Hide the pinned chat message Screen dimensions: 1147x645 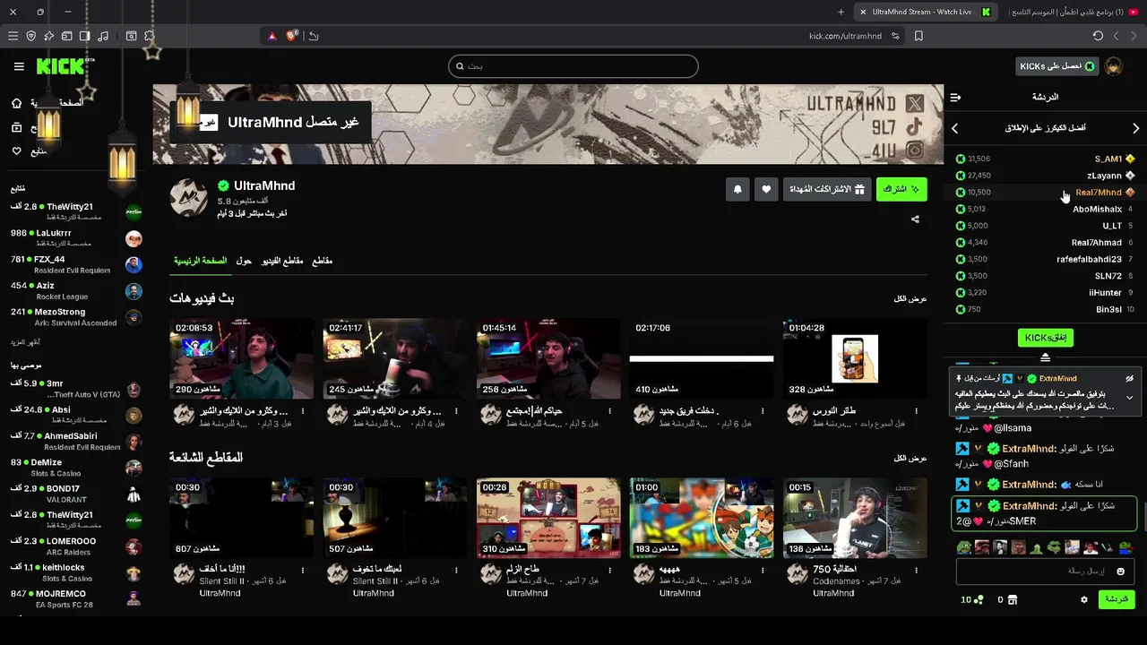pos(1129,379)
